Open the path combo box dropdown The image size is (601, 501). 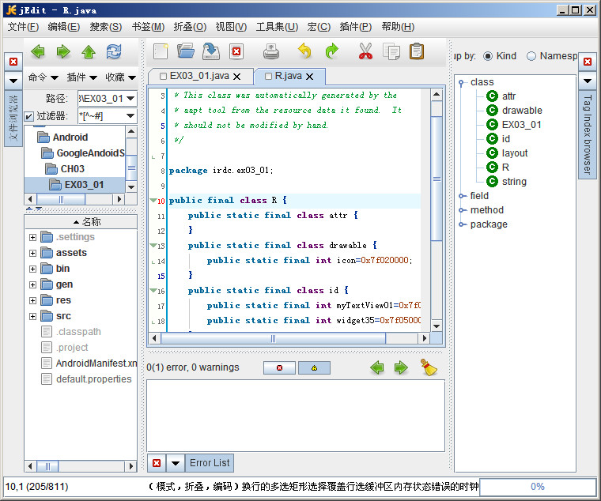coord(130,99)
